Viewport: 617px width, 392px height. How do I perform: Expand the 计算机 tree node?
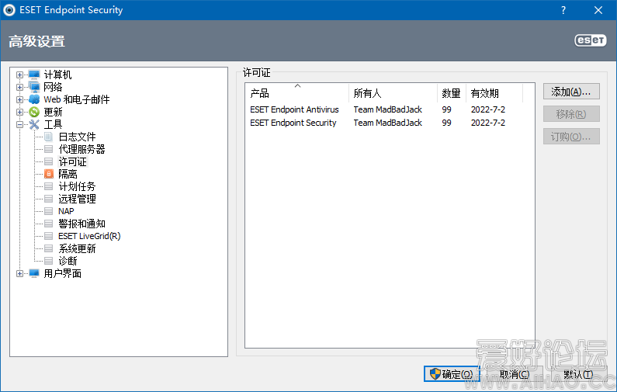pyautogui.click(x=20, y=75)
